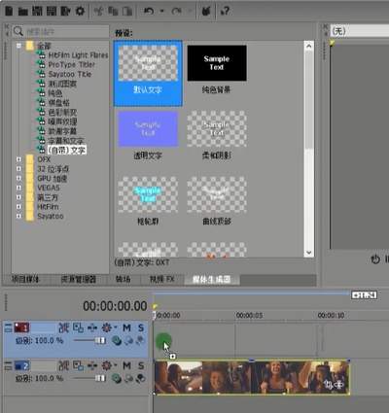Viewport: 389px width, 413px height.
Task: Click the Undo arrow icon
Action: 149,12
